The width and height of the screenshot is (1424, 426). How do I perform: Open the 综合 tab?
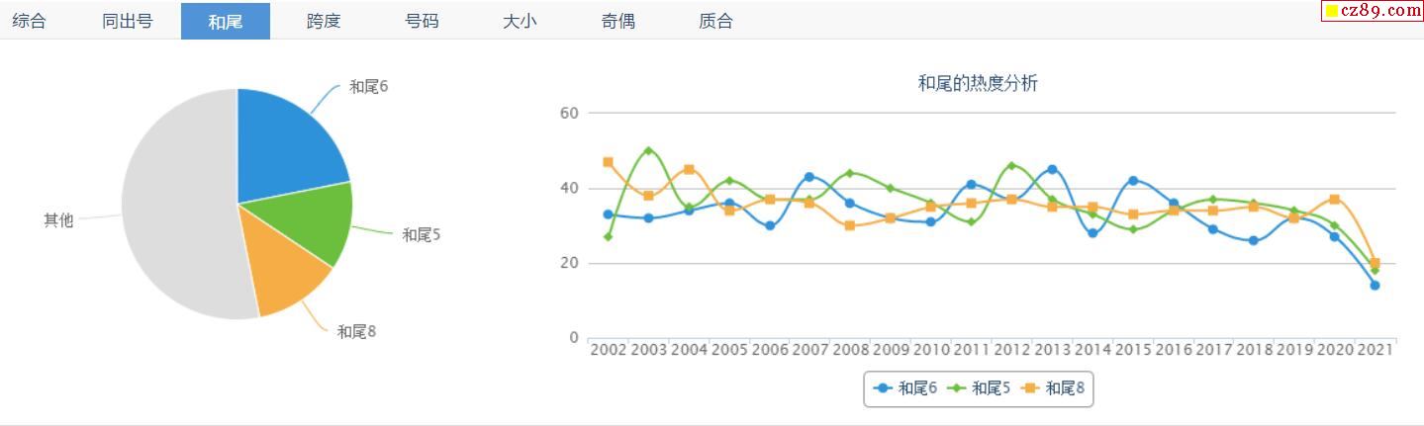tap(29, 21)
